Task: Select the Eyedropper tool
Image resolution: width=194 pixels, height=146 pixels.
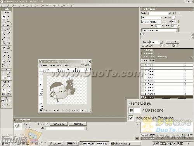Action: 4,48
